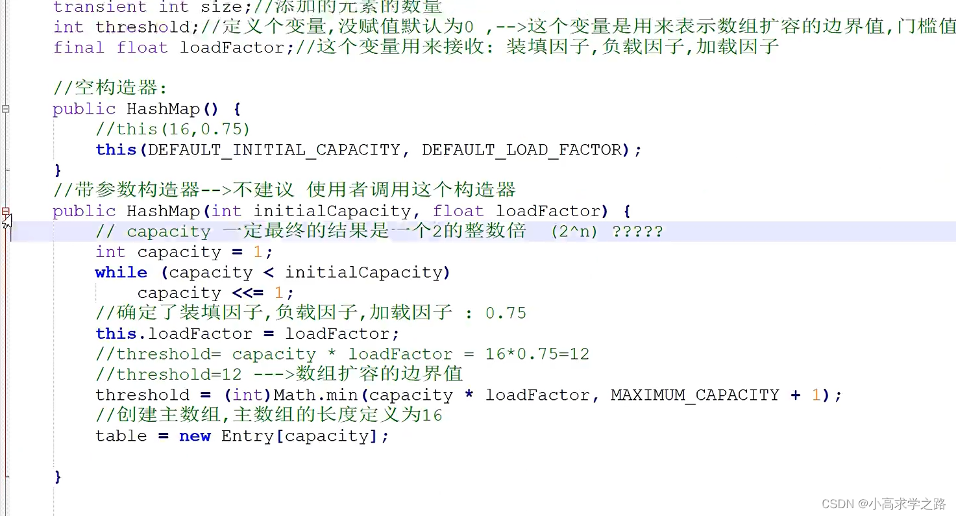Click the MAXIMUM_CAPACITY identifier
This screenshot has width=956, height=516.
pos(693,395)
